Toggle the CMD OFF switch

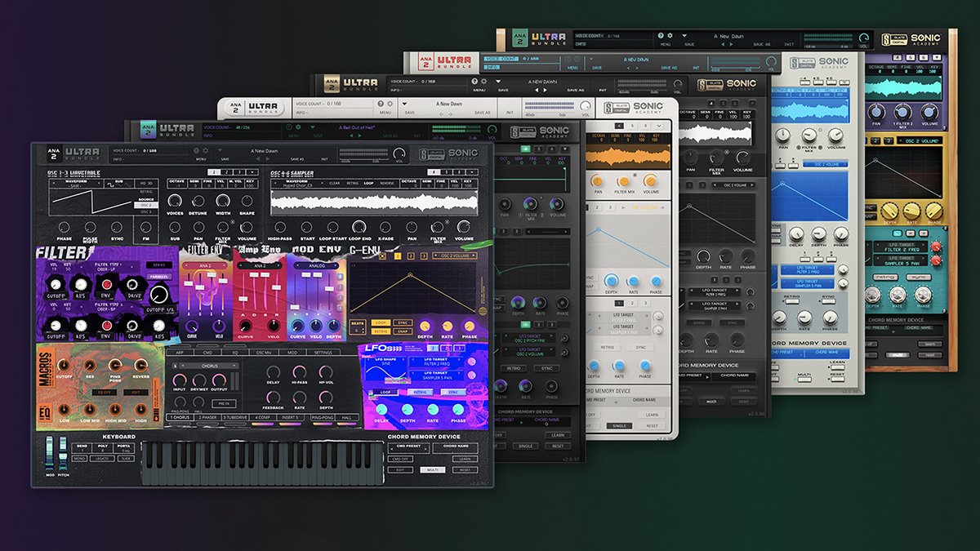click(400, 459)
